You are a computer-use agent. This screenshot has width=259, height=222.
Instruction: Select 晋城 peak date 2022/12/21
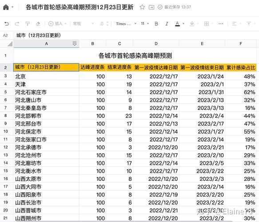click(x=156, y=210)
